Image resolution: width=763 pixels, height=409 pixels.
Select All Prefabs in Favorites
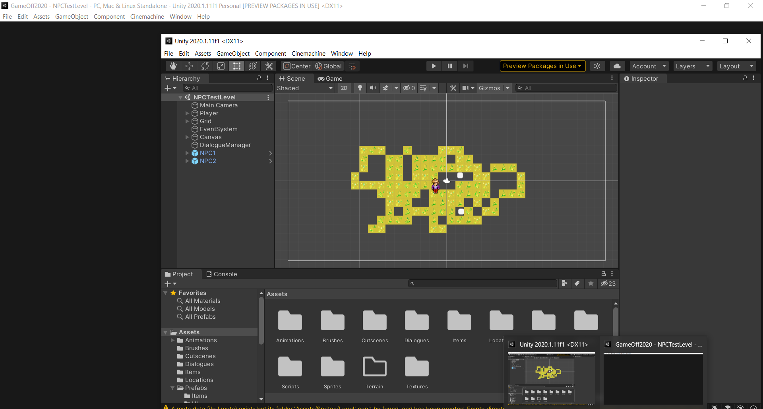[200, 317]
